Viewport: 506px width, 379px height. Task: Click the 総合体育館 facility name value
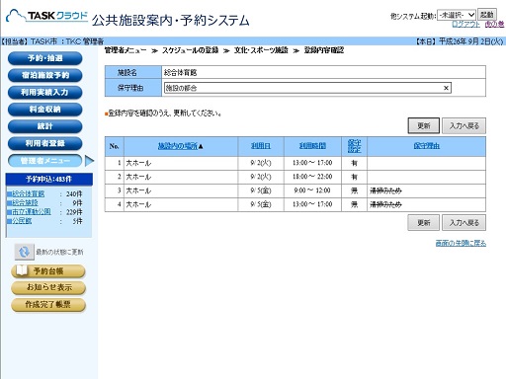[180, 72]
